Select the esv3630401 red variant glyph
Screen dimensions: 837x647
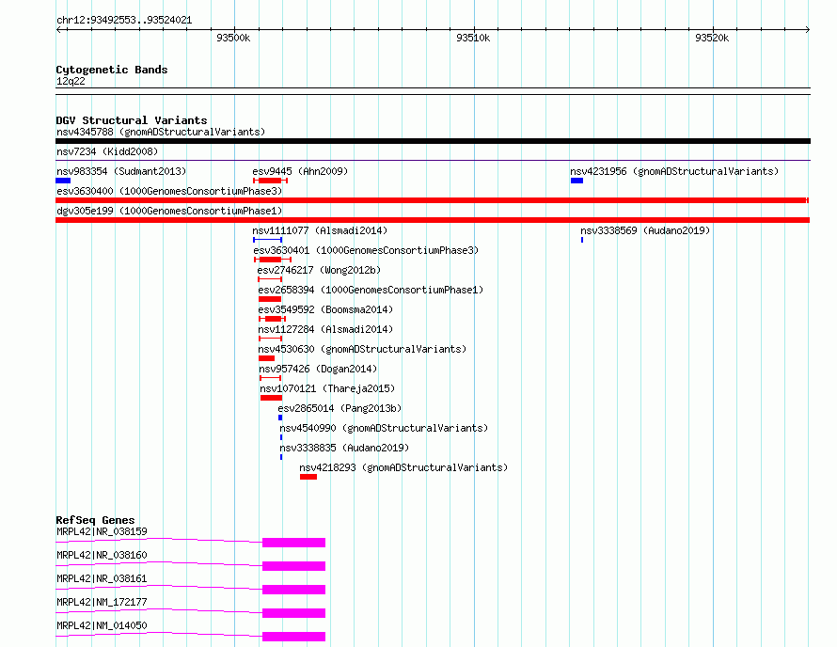pyautogui.click(x=273, y=260)
